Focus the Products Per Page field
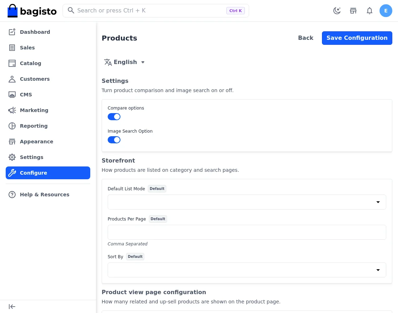Image resolution: width=398 pixels, height=313 pixels. 247,232
